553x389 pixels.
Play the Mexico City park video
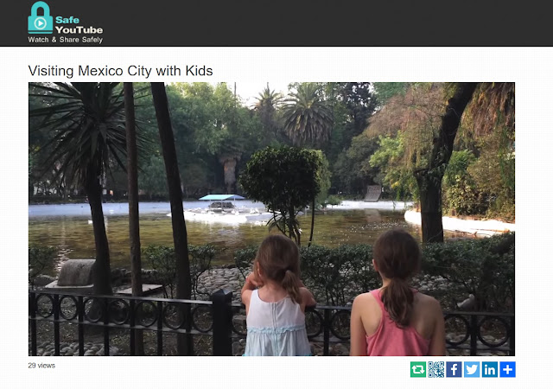point(271,219)
